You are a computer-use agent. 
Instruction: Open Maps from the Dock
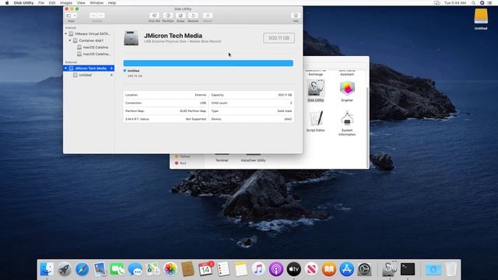coord(153,269)
